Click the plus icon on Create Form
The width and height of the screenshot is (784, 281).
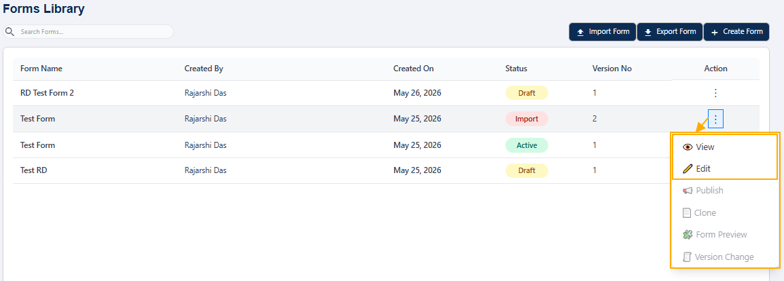coord(715,32)
